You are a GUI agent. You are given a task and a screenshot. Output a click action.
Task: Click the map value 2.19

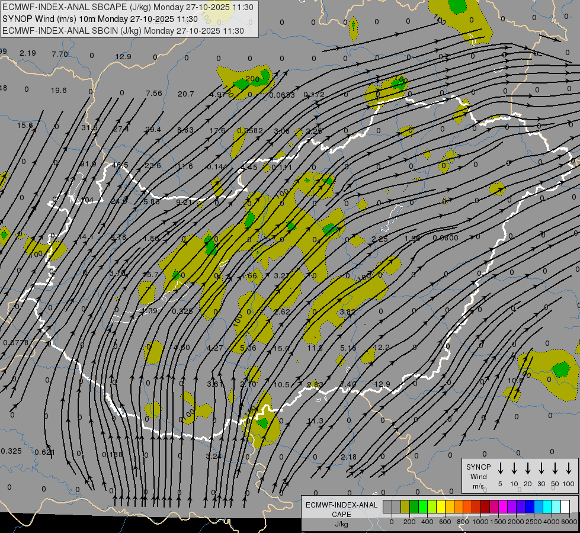coord(28,53)
